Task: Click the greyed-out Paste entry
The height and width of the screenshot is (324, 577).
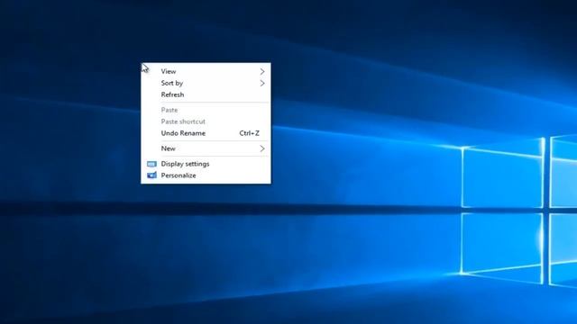Action: click(x=206, y=110)
